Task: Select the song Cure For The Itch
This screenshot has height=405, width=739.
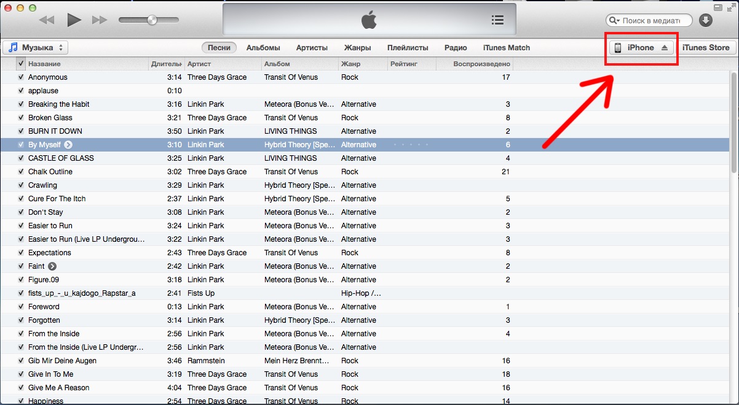Action: click(x=57, y=199)
